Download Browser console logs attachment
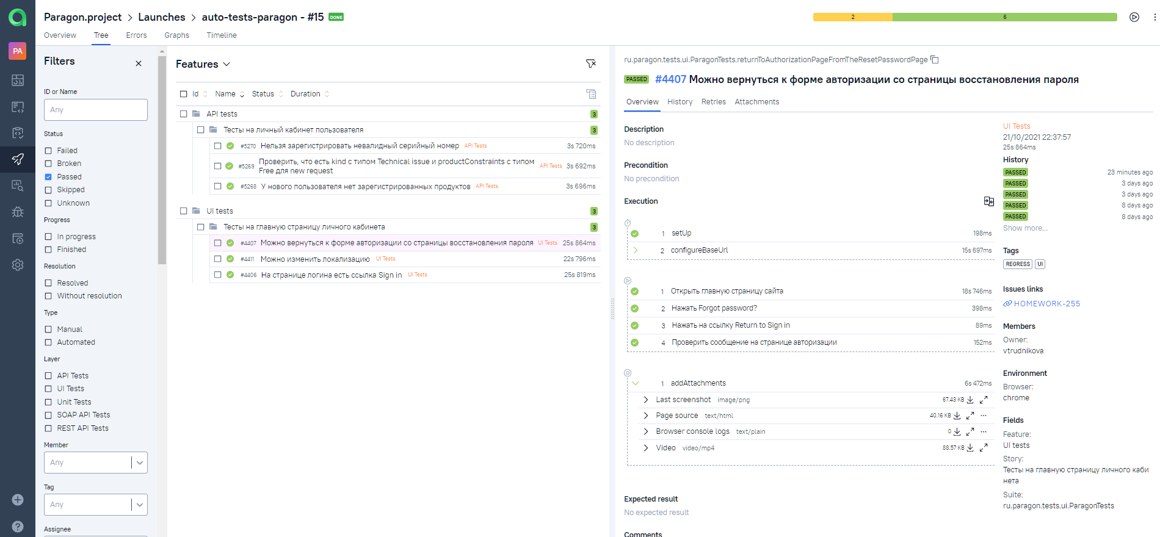This screenshot has height=537, width=1160. pyautogui.click(x=957, y=431)
